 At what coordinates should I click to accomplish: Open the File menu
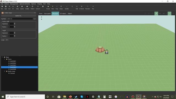[x=2, y=4]
